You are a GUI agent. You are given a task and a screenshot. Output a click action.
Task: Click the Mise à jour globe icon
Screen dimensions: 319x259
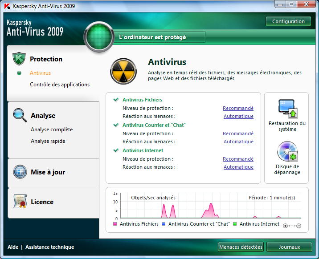20,172
